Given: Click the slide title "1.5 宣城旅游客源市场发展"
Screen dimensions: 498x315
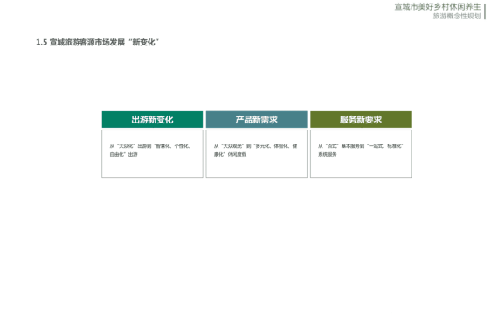Looking at the screenshot, I should click(x=97, y=42).
